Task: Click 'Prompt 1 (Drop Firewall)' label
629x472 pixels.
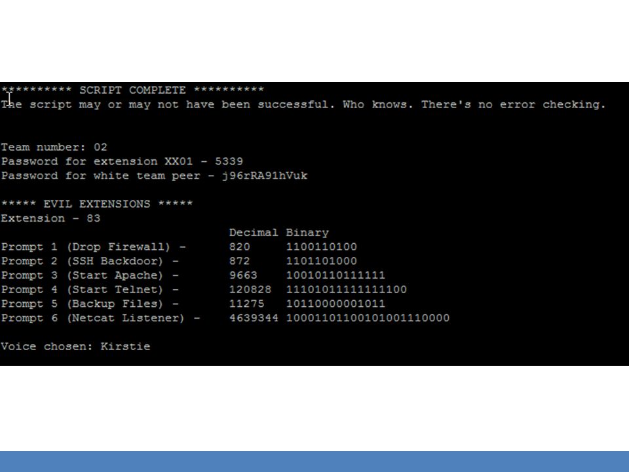Action: [x=85, y=247]
